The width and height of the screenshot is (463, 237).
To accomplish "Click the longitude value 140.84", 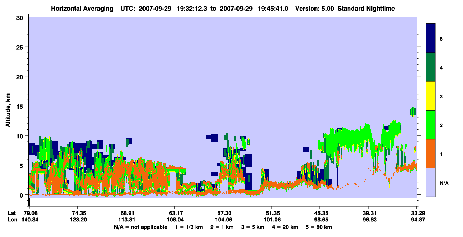I will tap(30, 220).
